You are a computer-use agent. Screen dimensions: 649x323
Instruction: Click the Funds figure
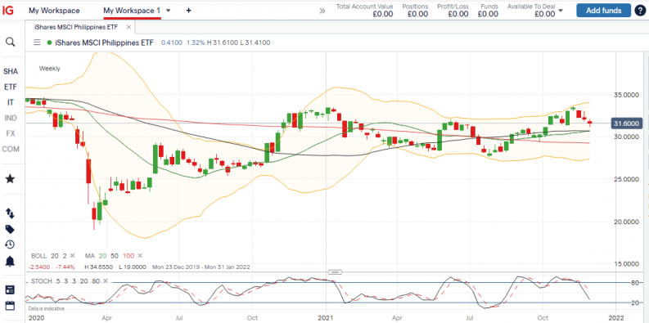coord(488,14)
